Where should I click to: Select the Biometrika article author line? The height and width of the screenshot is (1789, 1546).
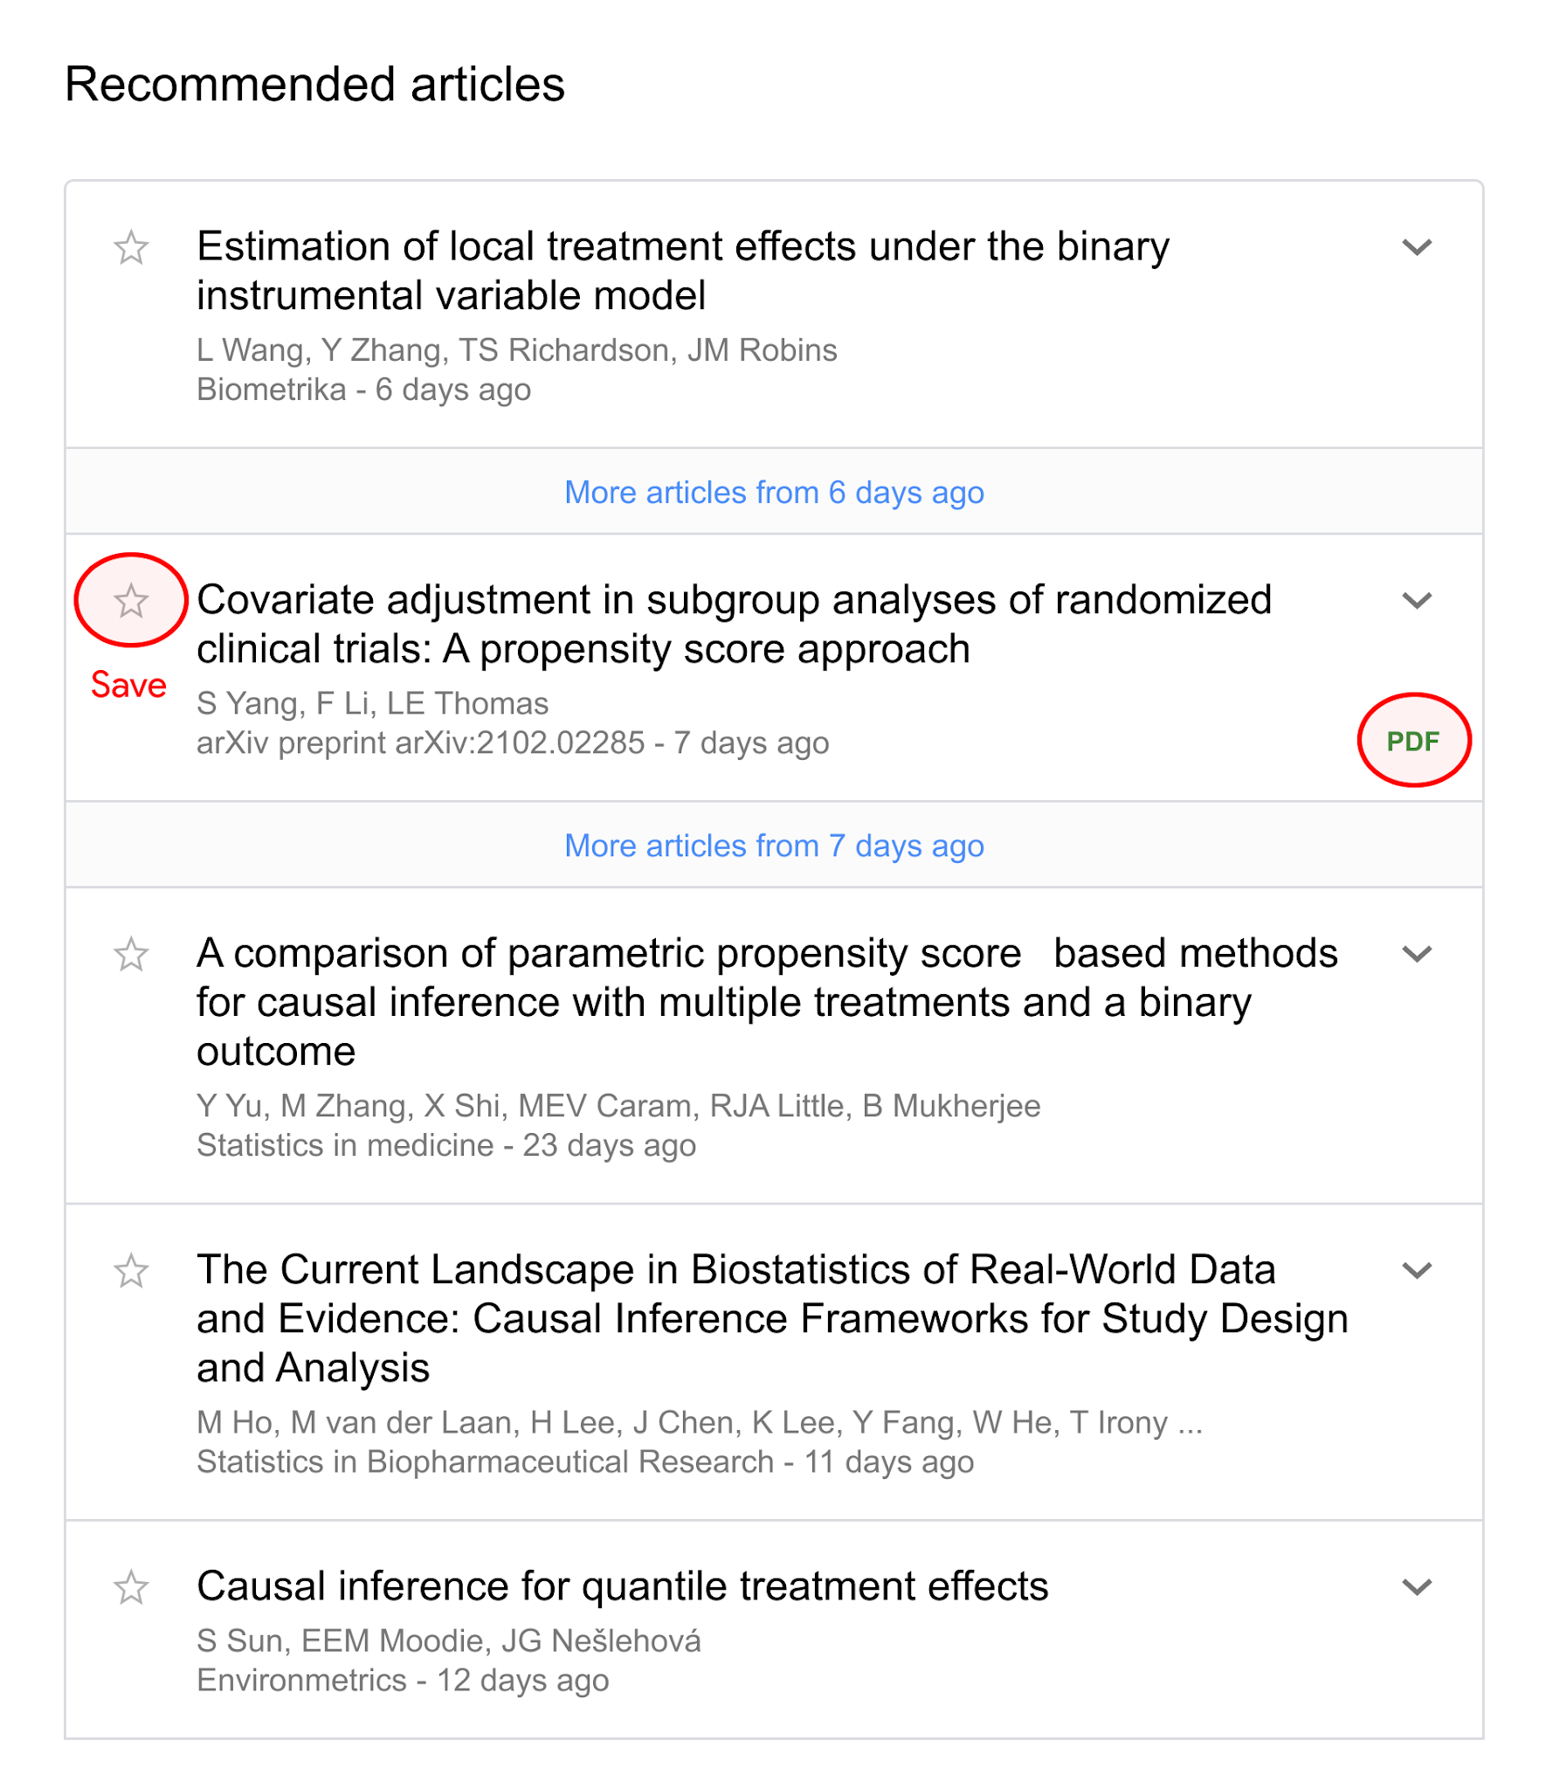(x=516, y=350)
